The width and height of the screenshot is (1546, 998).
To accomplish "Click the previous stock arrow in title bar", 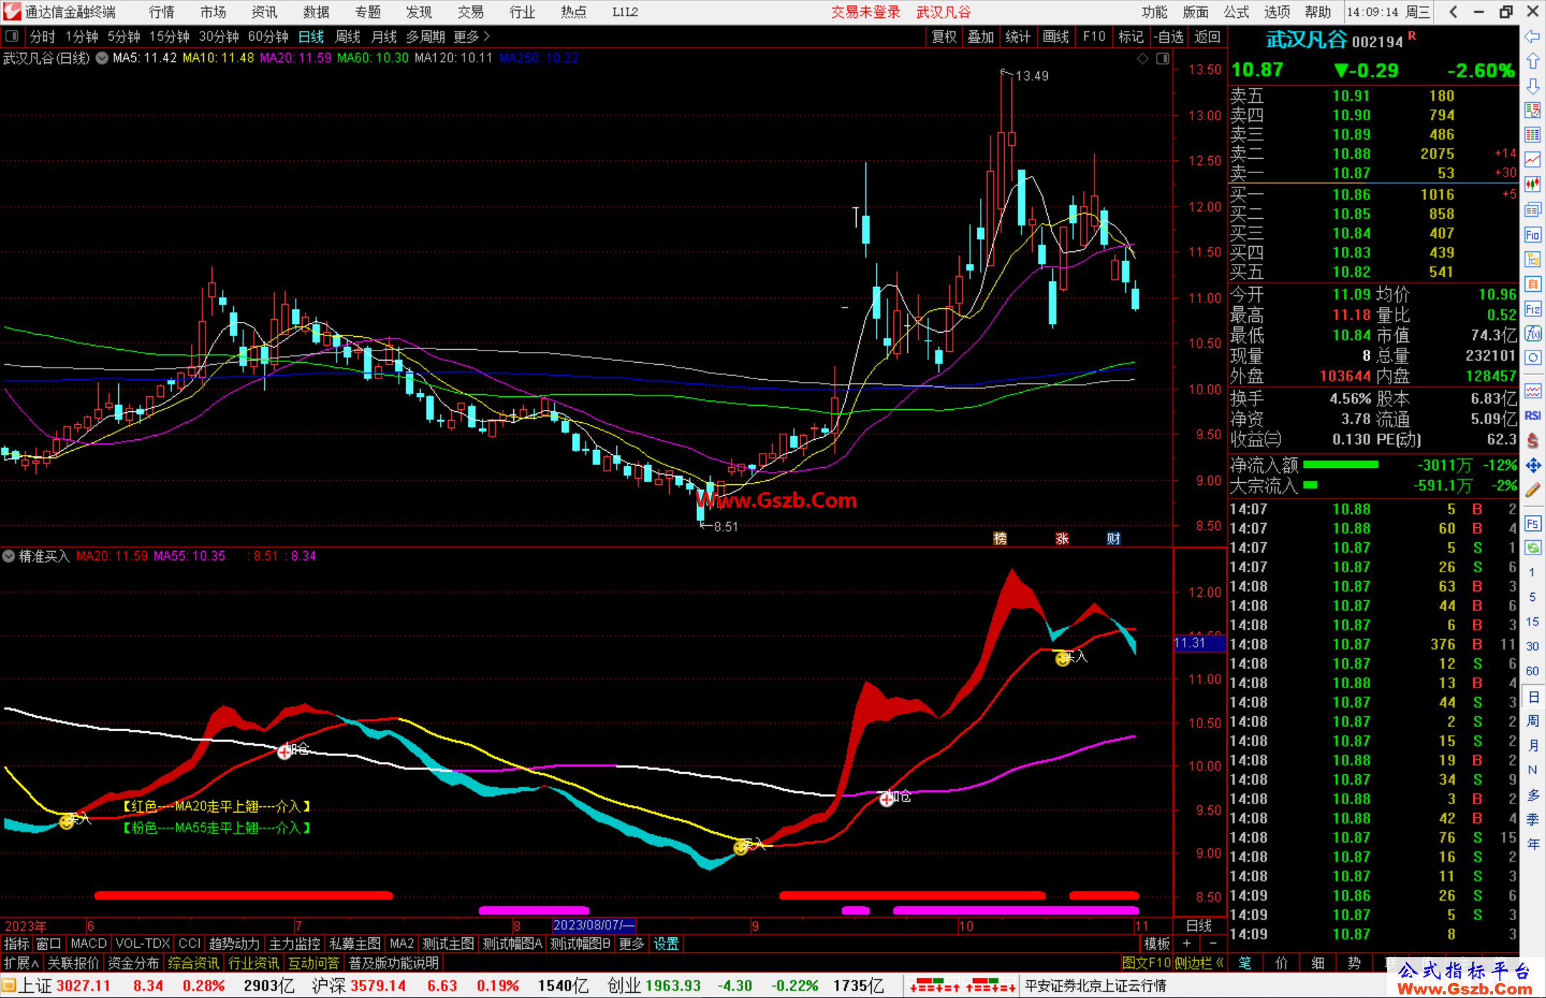I will click(1453, 12).
